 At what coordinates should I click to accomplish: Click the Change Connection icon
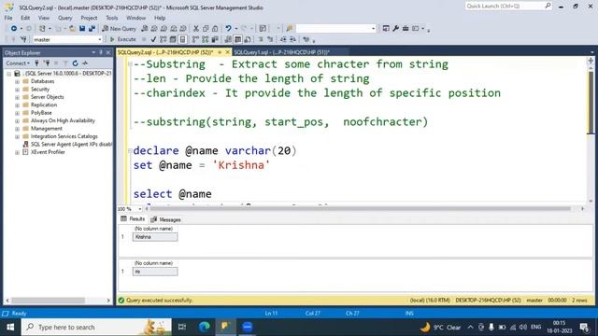(x=23, y=39)
